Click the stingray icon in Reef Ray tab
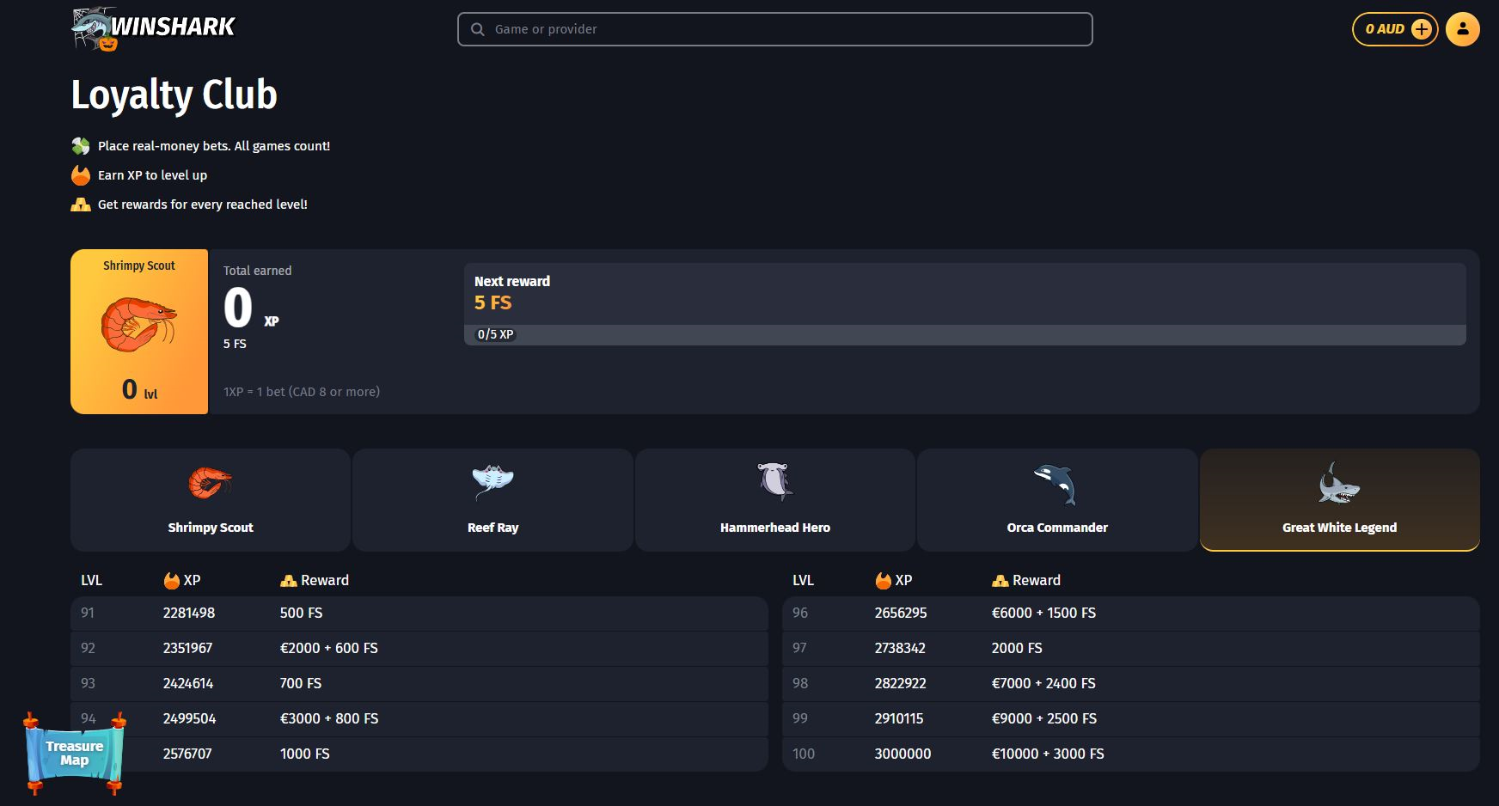 pos(493,483)
